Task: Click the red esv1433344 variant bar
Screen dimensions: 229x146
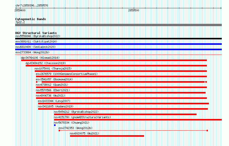Action: [x=124, y=104]
